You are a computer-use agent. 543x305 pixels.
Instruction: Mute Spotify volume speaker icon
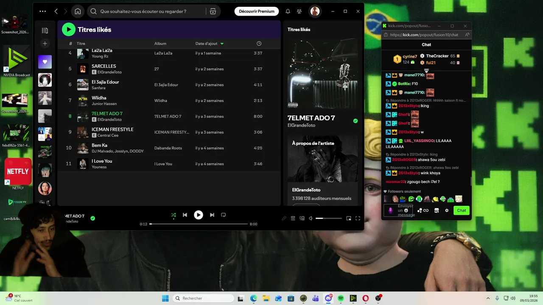[x=311, y=218]
